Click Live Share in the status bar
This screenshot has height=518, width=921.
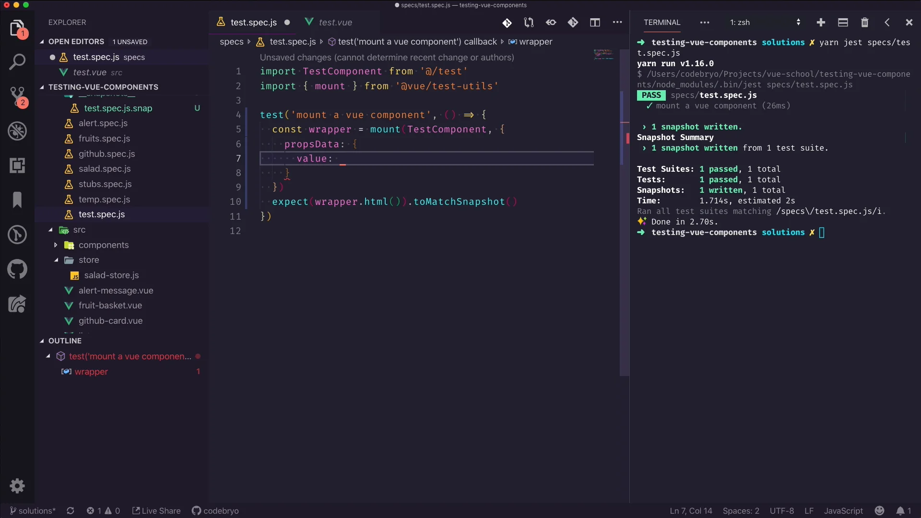coord(156,511)
